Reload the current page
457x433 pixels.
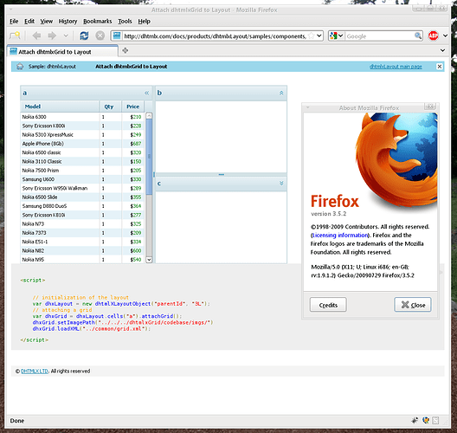(x=84, y=36)
